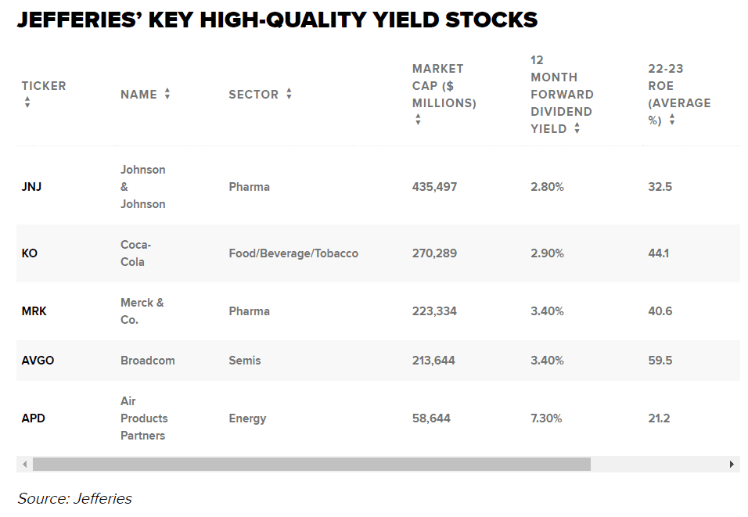Select the Air Products Partners name cell
Image resolution: width=748 pixels, height=517 pixels.
(144, 418)
